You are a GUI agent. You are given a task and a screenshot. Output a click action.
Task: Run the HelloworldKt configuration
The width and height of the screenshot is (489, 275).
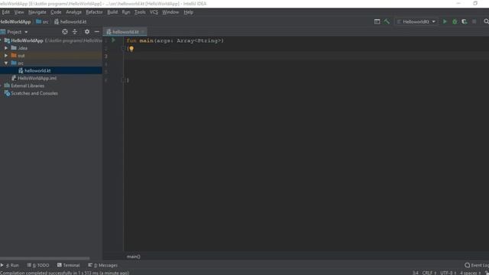(x=445, y=21)
